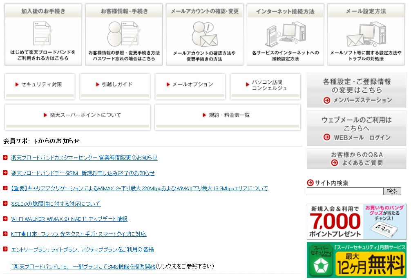The width and height of the screenshot is (411, 280).
Task: Click the 検索 search button
Action: (392, 191)
